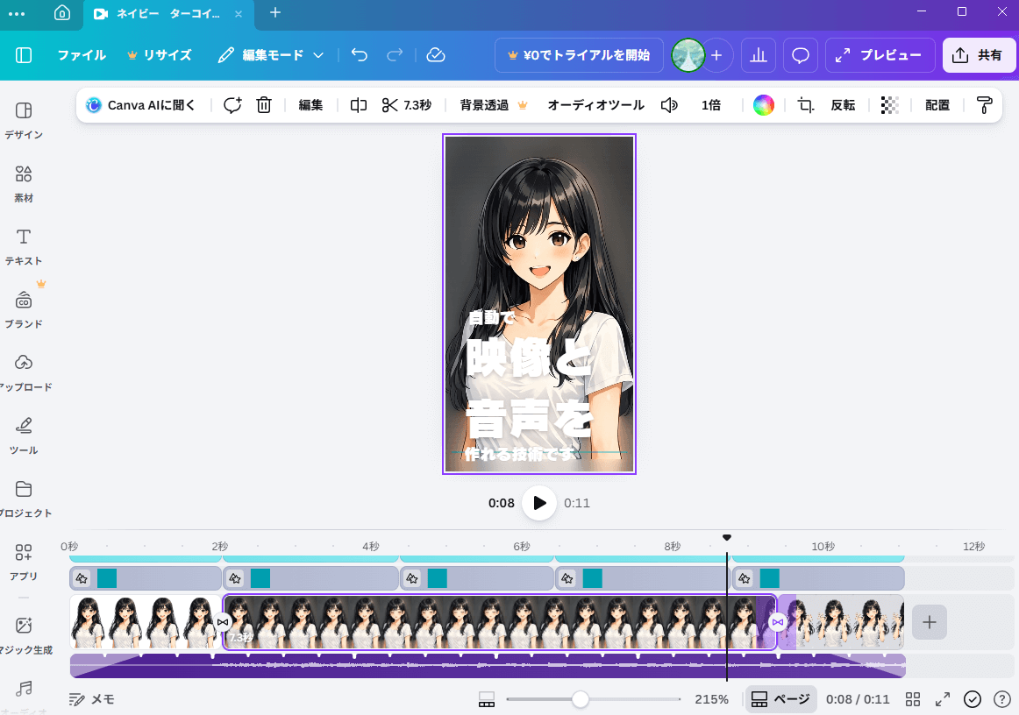Switch to the ネイビー ターコイ document tab
The width and height of the screenshot is (1019, 715).
pos(162,14)
